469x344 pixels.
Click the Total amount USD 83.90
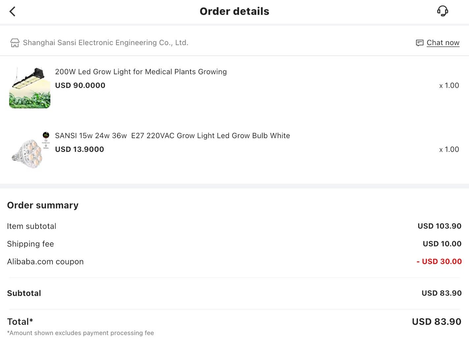pyautogui.click(x=436, y=322)
